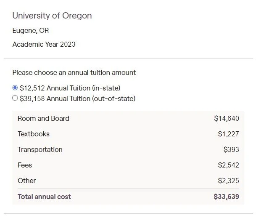Click the '$39,158 Annual Tuition (out-of-state)' label
The height and width of the screenshot is (218, 261).
[78, 98]
